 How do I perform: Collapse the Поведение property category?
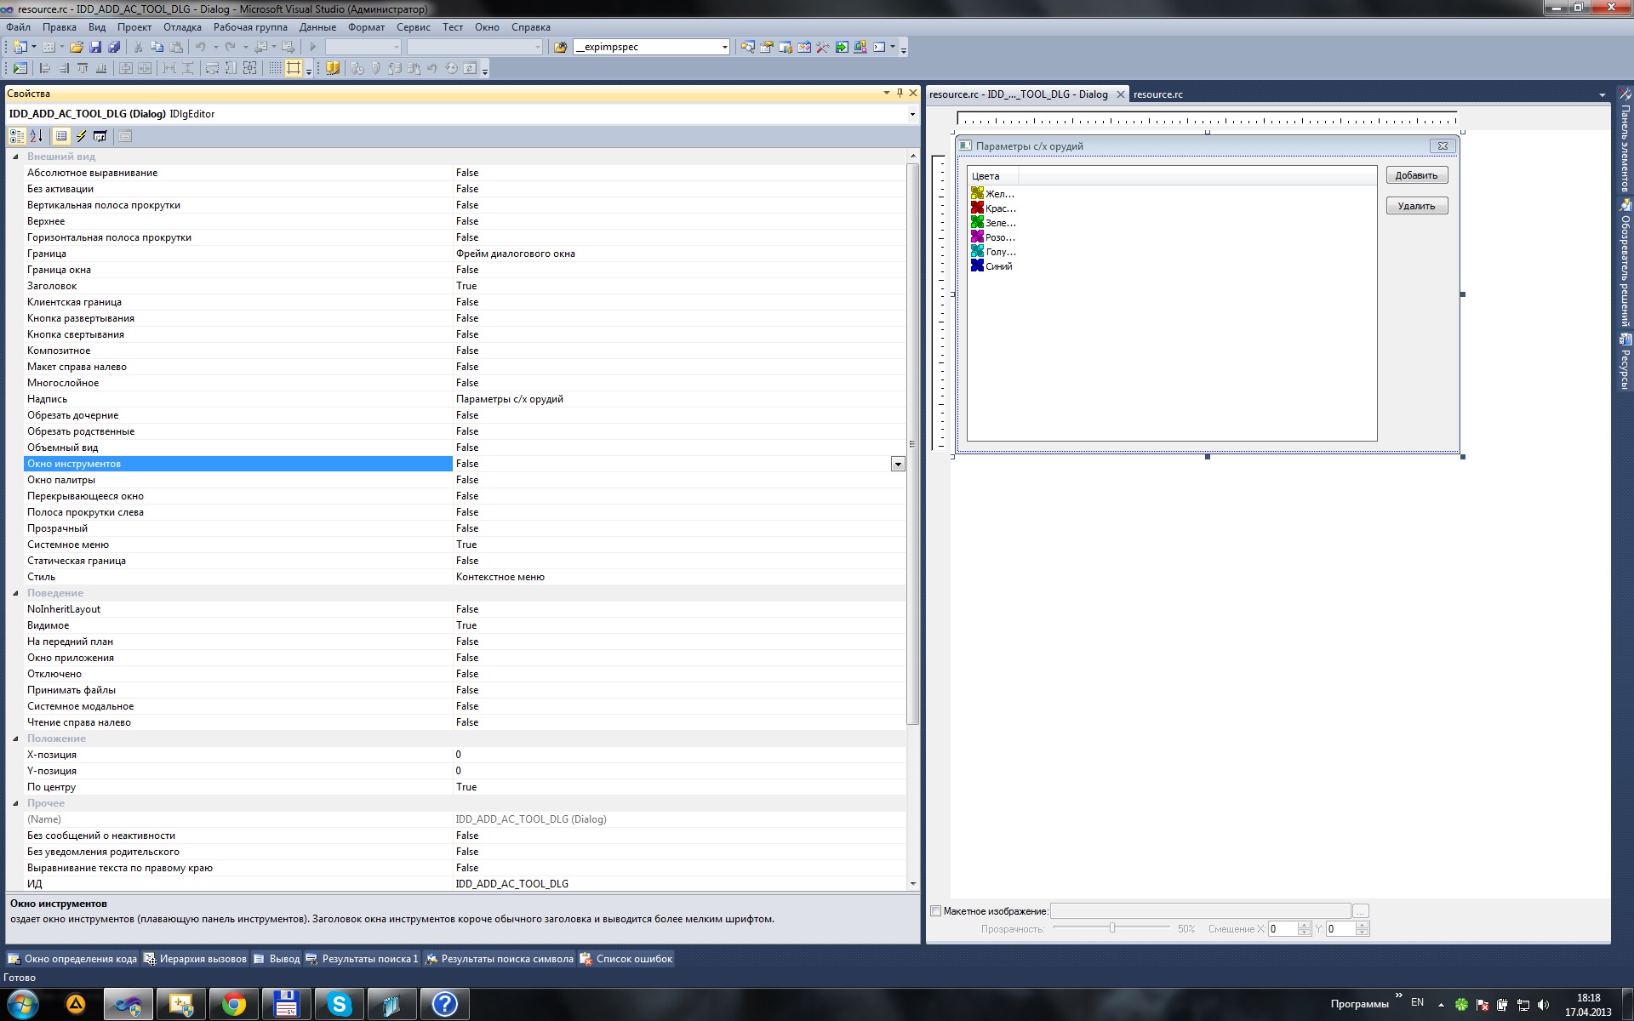coord(15,593)
